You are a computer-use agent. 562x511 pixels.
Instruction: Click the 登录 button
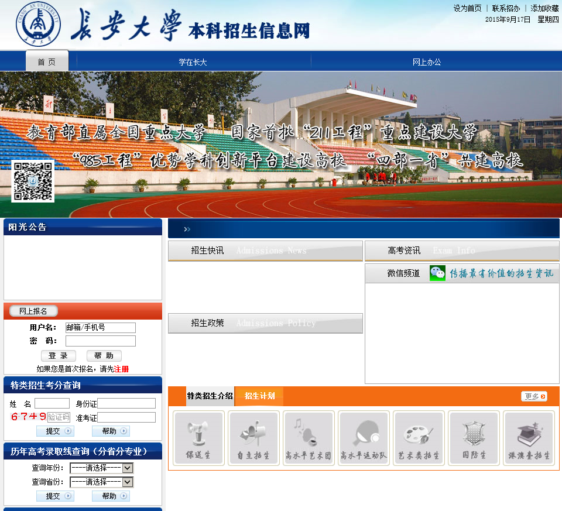click(x=59, y=355)
